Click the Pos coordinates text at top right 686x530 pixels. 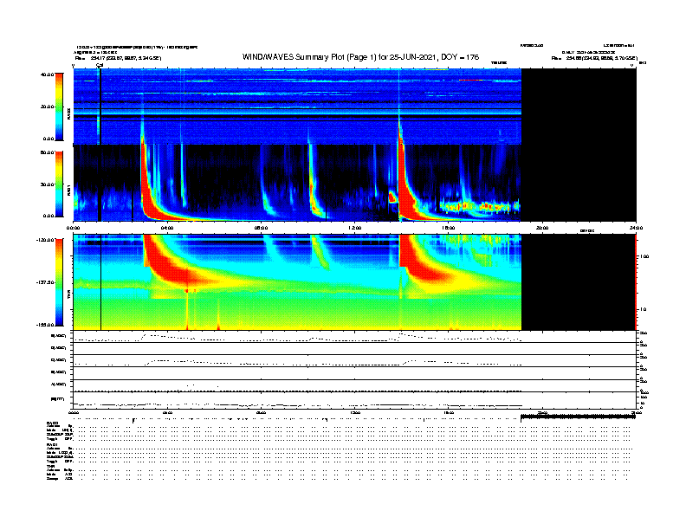pyautogui.click(x=593, y=58)
